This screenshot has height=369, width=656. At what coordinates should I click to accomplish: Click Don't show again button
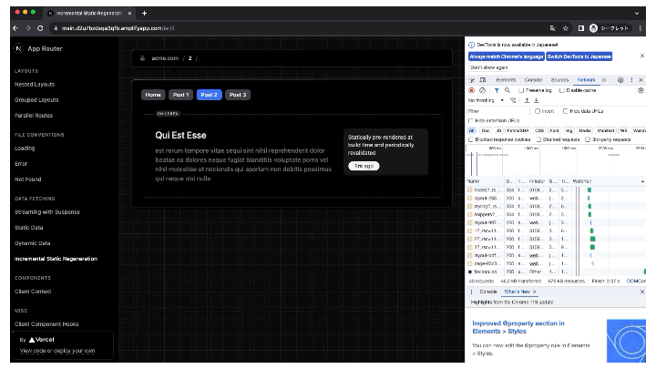pyautogui.click(x=488, y=67)
